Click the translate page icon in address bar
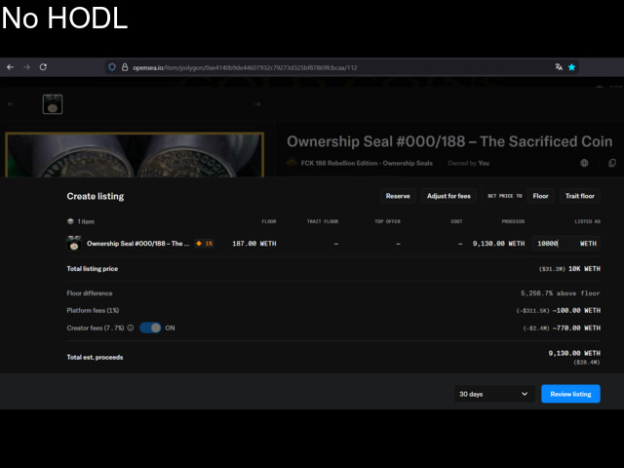The width and height of the screenshot is (624, 468). 559,67
